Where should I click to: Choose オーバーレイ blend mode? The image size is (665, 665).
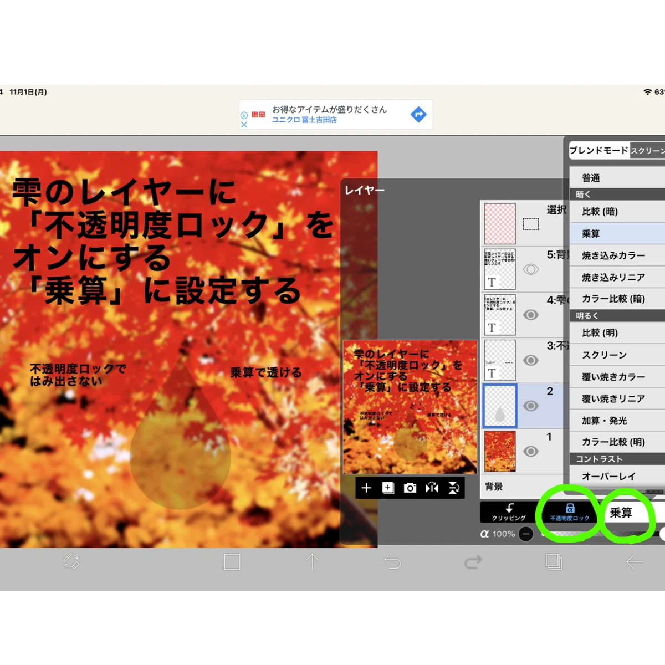pos(617,476)
